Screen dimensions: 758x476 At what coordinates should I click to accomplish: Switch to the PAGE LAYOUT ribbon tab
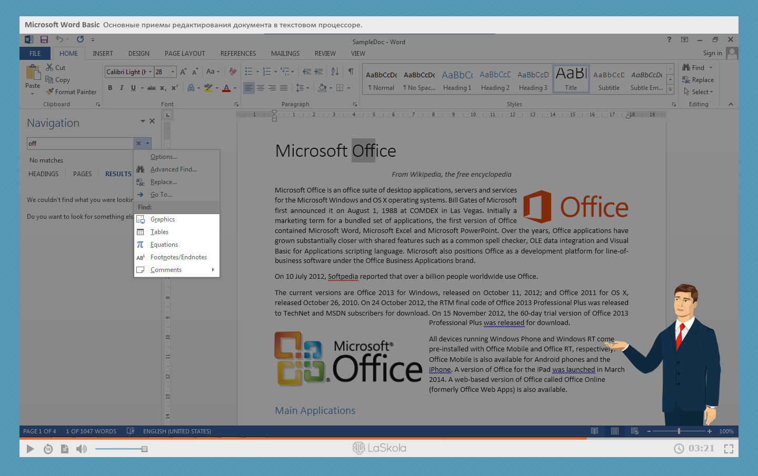click(x=185, y=54)
